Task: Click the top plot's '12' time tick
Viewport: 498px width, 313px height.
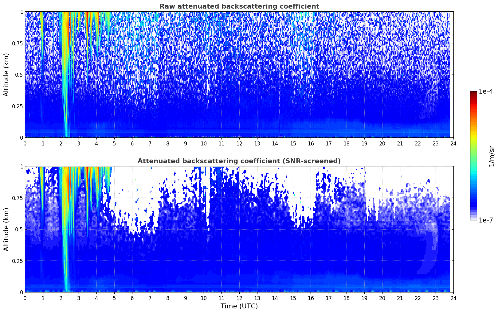Action: 239,143
